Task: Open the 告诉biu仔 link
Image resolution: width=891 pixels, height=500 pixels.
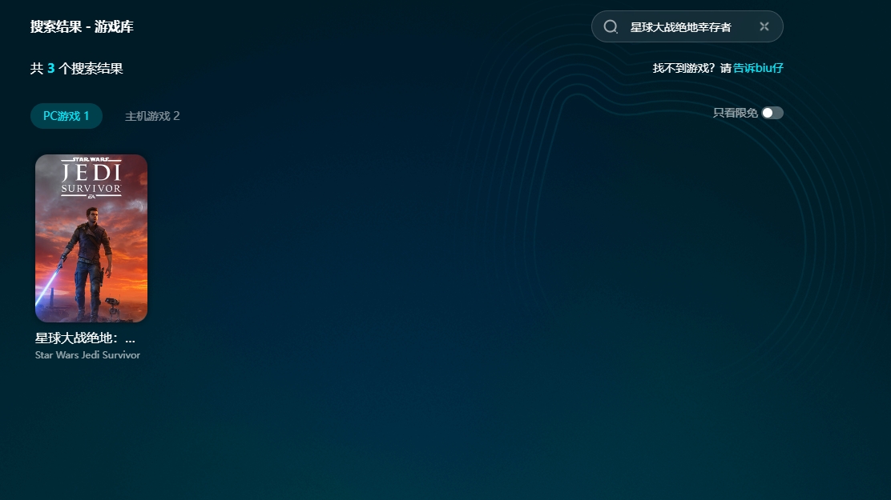Action: pos(758,68)
